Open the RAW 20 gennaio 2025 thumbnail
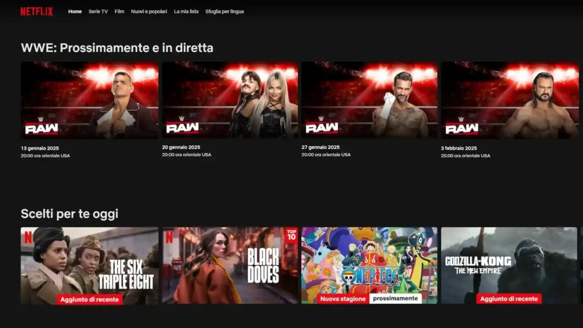This screenshot has width=583, height=328. pos(230,100)
